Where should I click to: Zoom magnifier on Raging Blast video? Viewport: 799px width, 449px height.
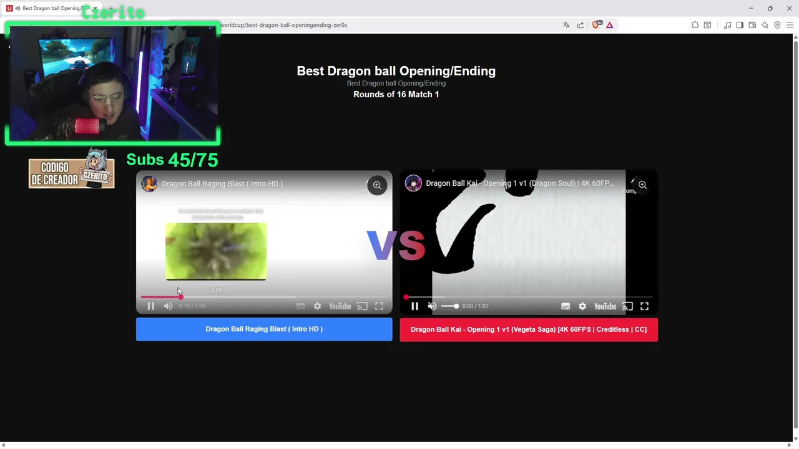[x=377, y=185]
